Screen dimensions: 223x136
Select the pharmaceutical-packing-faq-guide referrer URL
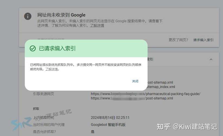146,94
